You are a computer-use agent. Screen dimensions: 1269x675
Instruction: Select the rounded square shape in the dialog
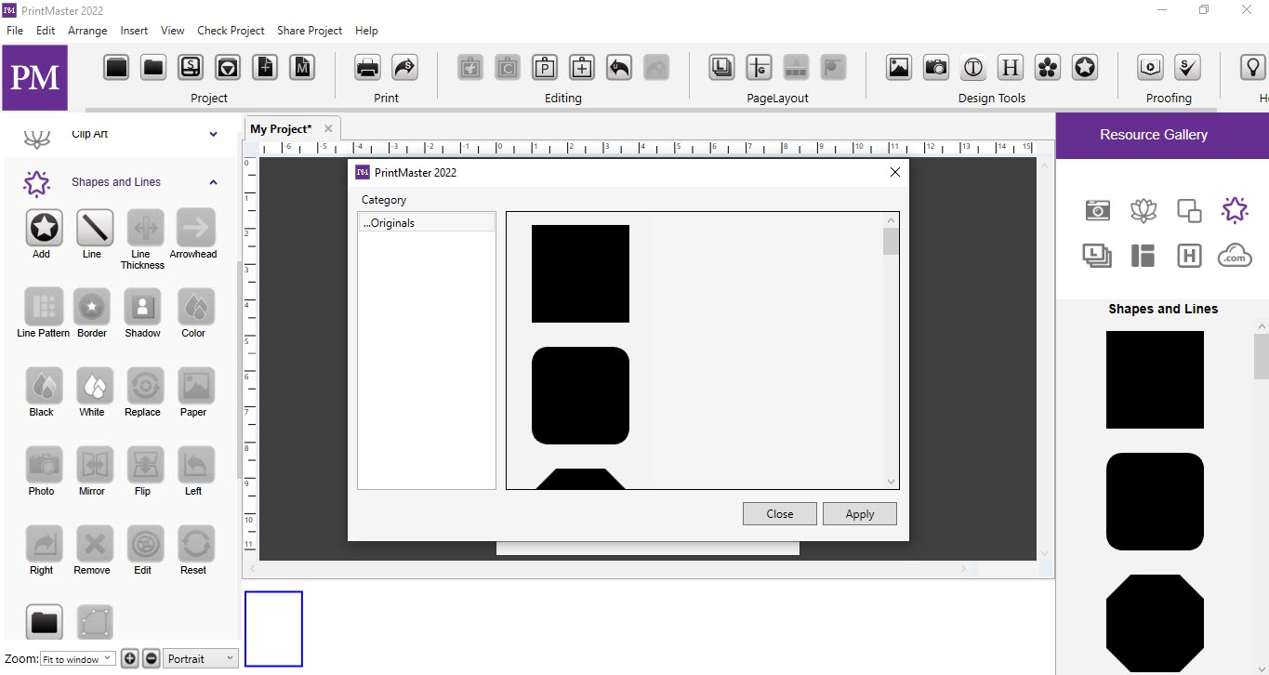[x=580, y=395]
